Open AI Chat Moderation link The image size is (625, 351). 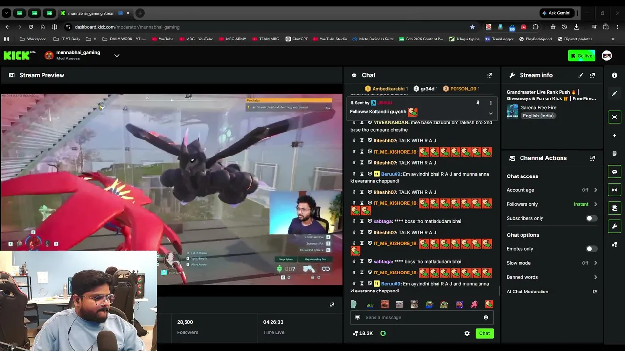pyautogui.click(x=552, y=292)
